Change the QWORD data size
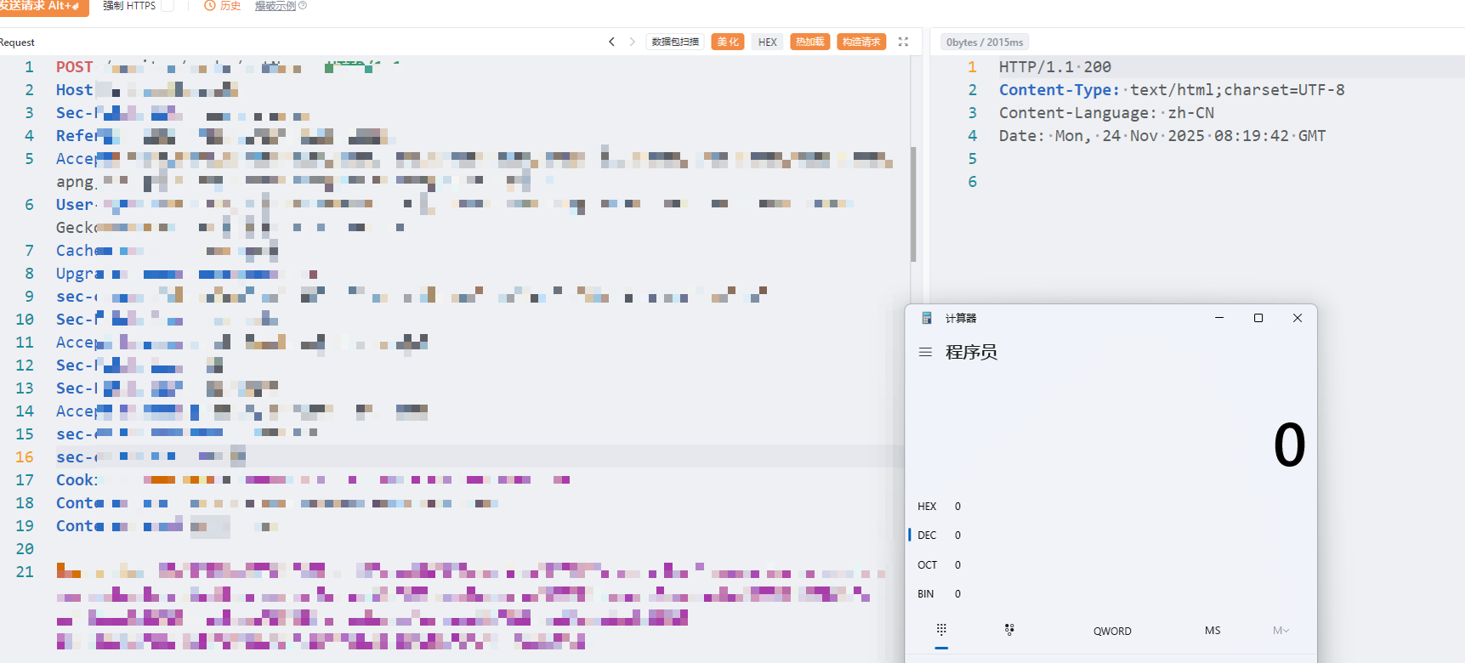This screenshot has height=663, width=1465. [x=1112, y=631]
